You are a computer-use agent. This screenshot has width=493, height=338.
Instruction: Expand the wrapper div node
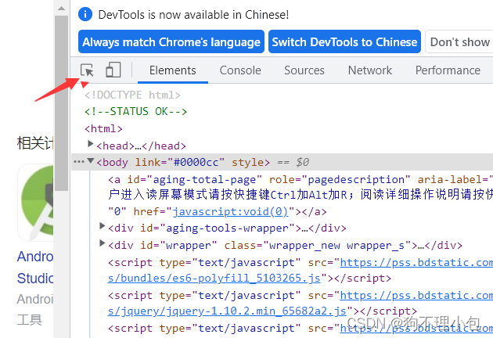point(102,243)
